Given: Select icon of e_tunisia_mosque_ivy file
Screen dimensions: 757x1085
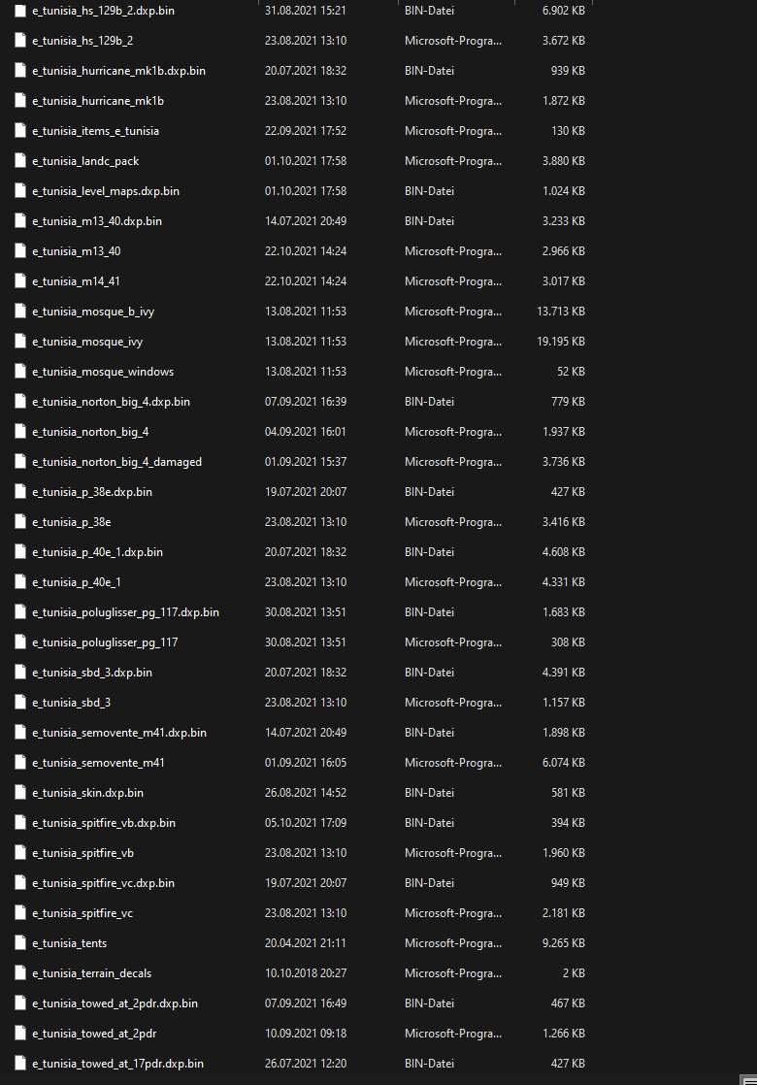Looking at the screenshot, I should (20, 342).
